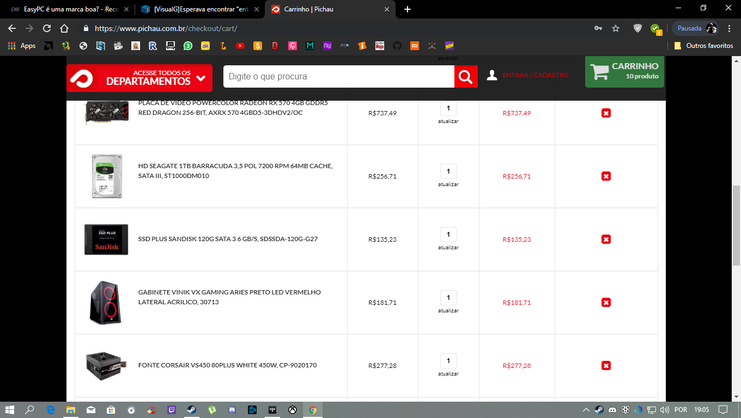This screenshot has width=741, height=418.
Task: Open the green checkmark extension with badge
Action: click(655, 29)
